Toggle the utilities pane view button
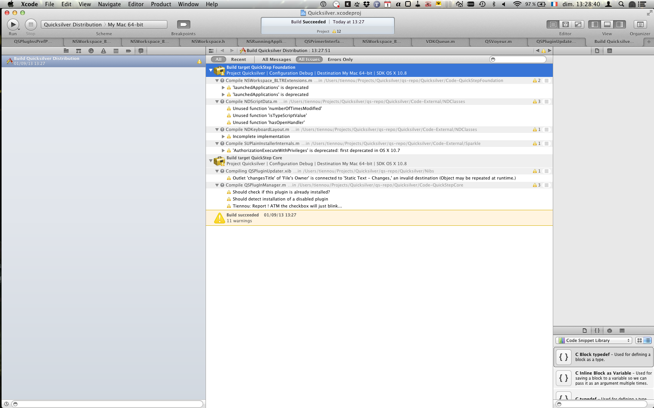This screenshot has width=654, height=408. (x=619, y=24)
